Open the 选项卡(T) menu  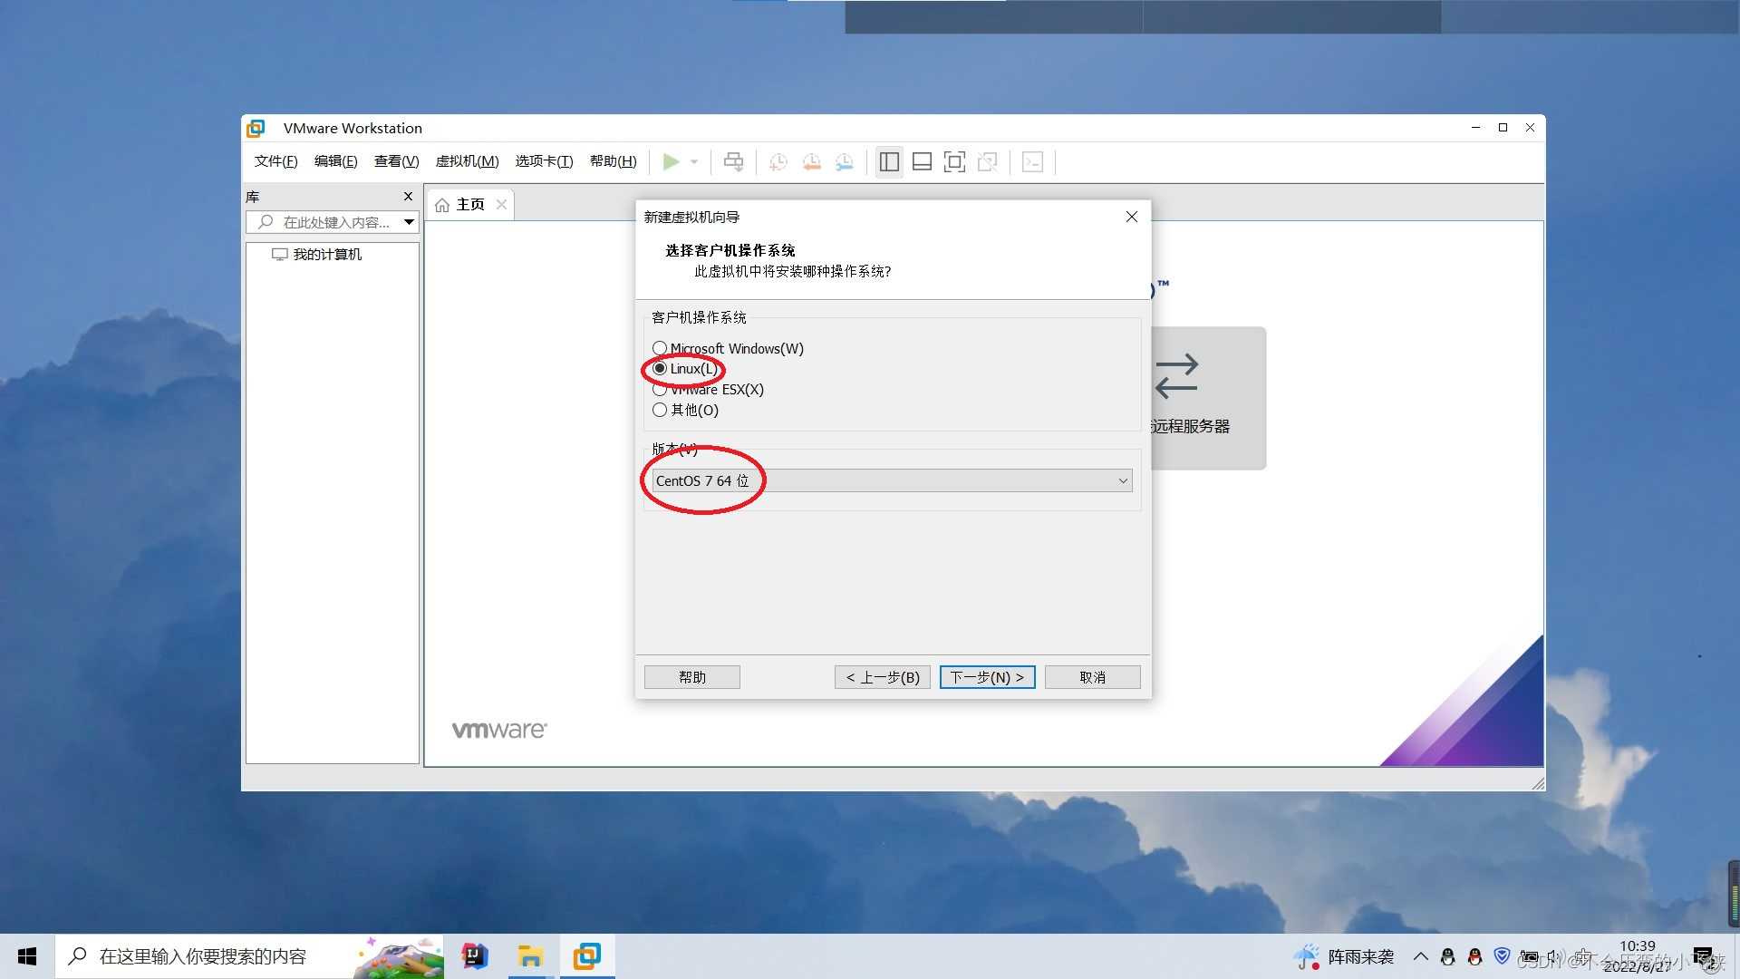[x=544, y=161]
